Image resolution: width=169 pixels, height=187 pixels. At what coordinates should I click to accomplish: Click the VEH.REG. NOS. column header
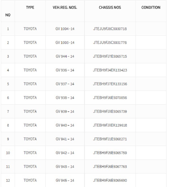pos(65,8)
